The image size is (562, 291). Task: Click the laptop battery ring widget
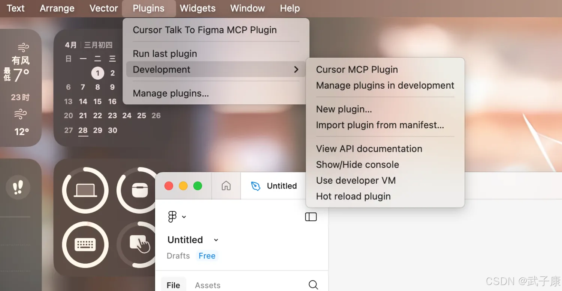[85, 190]
